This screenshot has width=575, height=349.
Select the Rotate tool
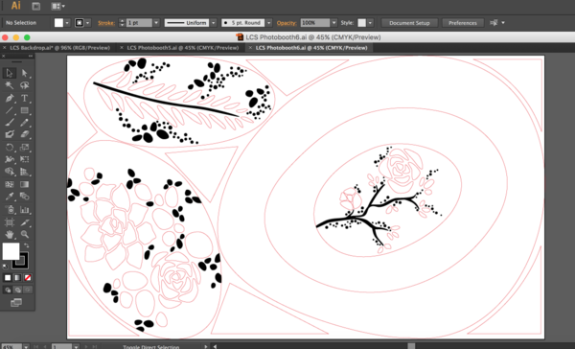[10, 148]
